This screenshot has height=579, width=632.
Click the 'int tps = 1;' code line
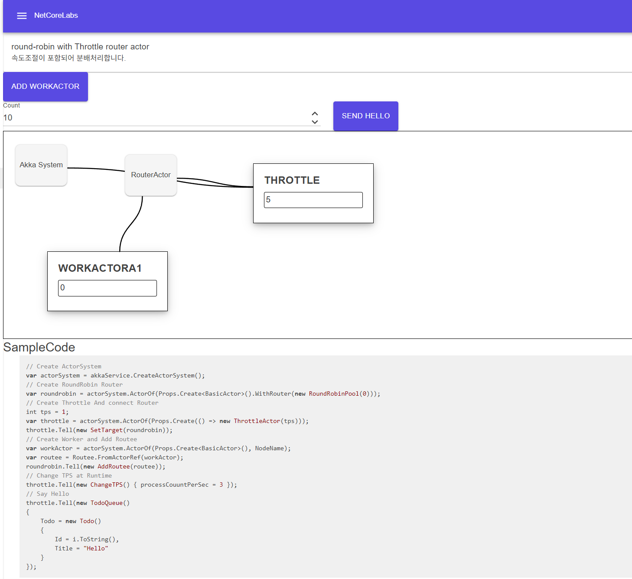(47, 412)
